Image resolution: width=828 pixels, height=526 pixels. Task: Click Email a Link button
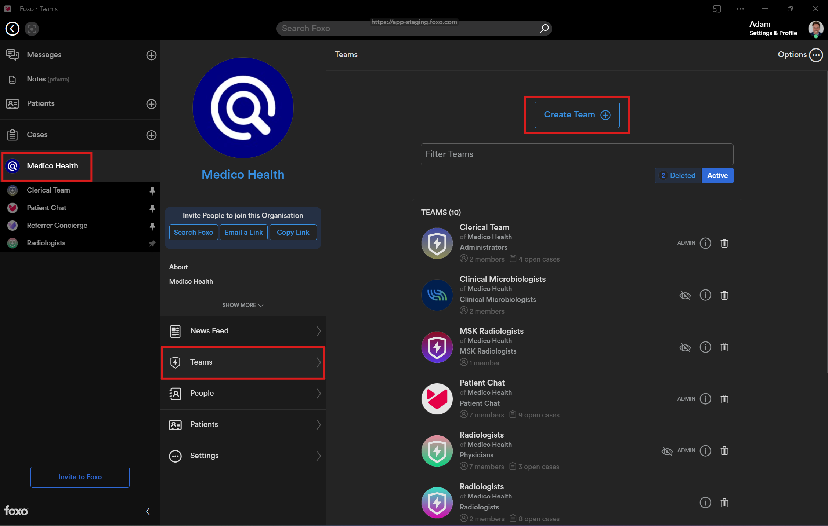click(243, 232)
